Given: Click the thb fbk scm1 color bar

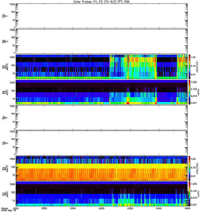Looking at the screenshot, I should point(189,92).
